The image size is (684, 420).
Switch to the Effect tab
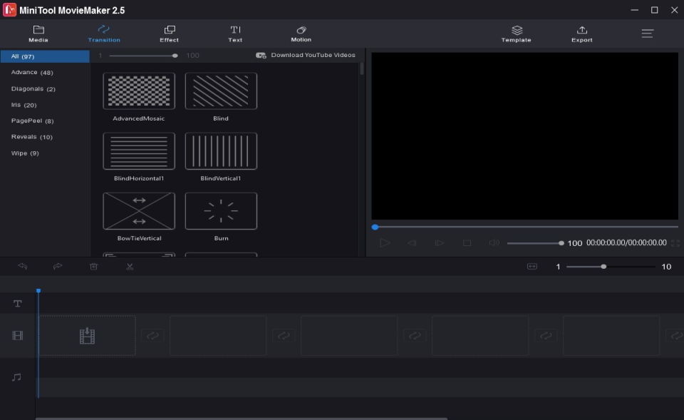click(170, 34)
